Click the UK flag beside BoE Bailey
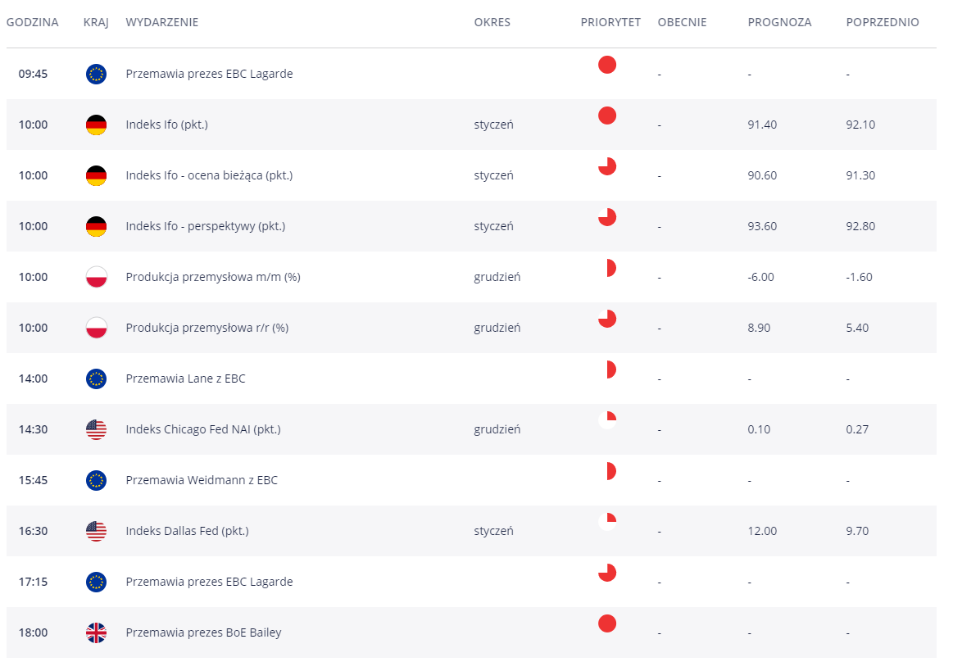Viewport: 953px width, 671px height. point(96,632)
